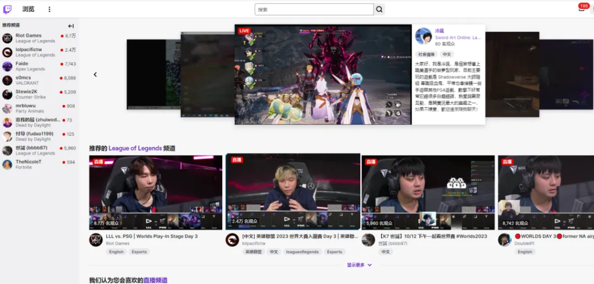The width and height of the screenshot is (594, 284).
Task: Click English tag under Riot Games stream
Action: pyautogui.click(x=116, y=252)
